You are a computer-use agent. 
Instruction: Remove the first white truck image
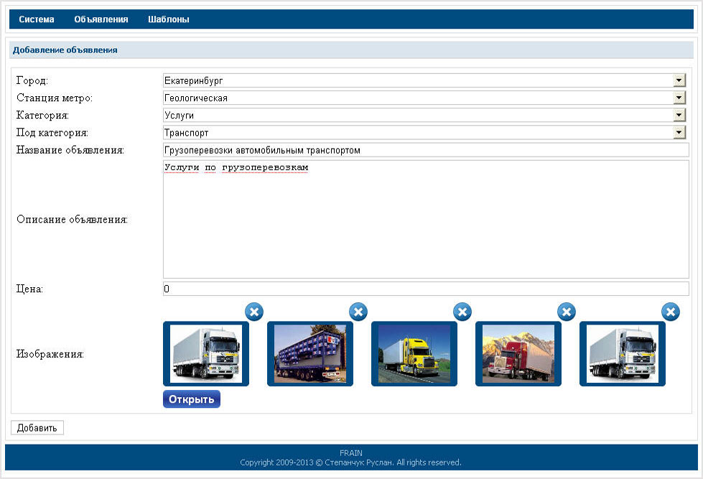point(254,312)
